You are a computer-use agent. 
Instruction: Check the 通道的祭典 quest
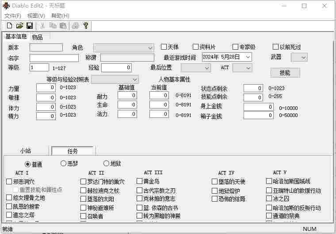tap(269, 215)
